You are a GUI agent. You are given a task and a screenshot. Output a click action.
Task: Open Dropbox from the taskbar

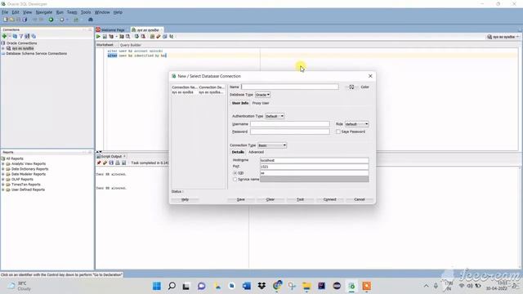point(261,286)
